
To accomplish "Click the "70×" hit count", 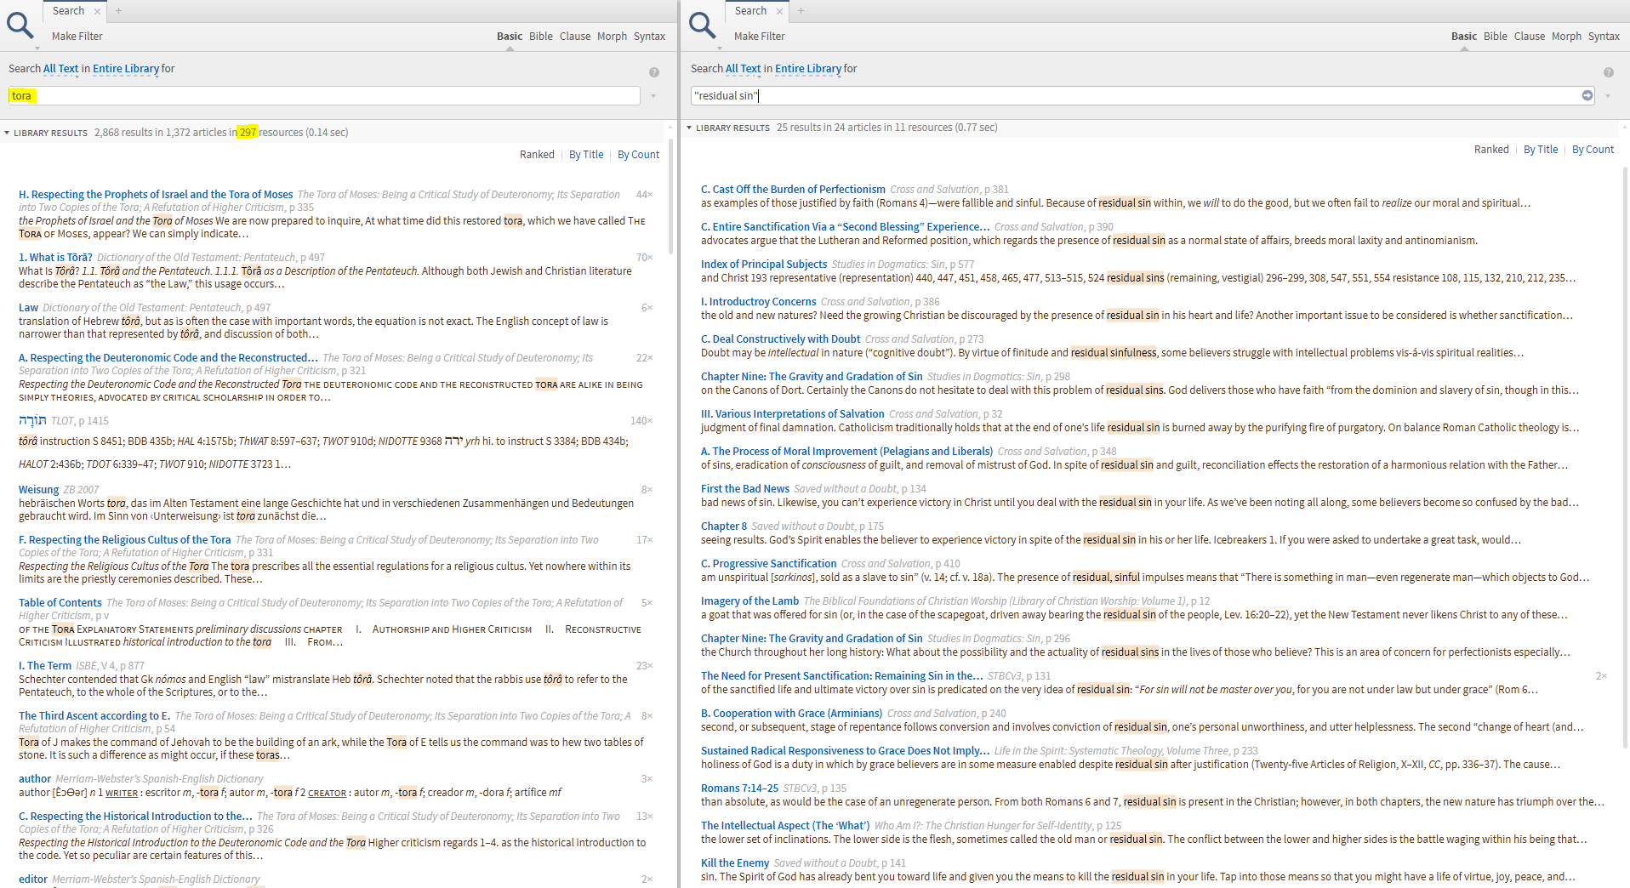I will coord(645,258).
